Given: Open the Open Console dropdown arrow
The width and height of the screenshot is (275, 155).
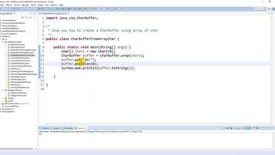Looking at the screenshot, I should pyautogui.click(x=266, y=128).
